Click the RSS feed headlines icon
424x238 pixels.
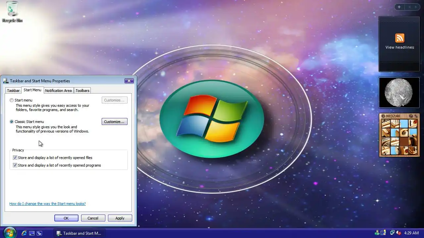[x=399, y=38]
